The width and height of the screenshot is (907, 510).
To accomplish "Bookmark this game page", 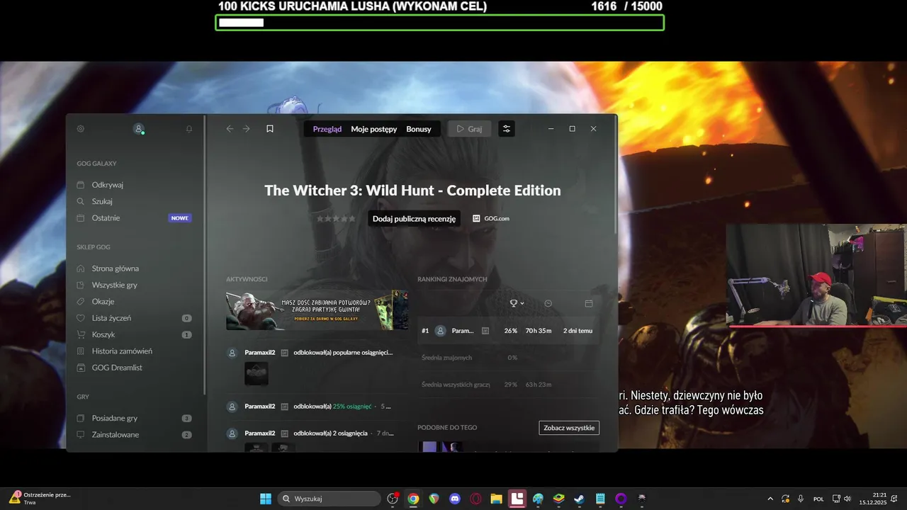I will coord(270,129).
